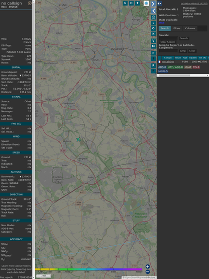209x279 pixels.
Task: Toggle the L map option
Action: (x=153, y=23)
